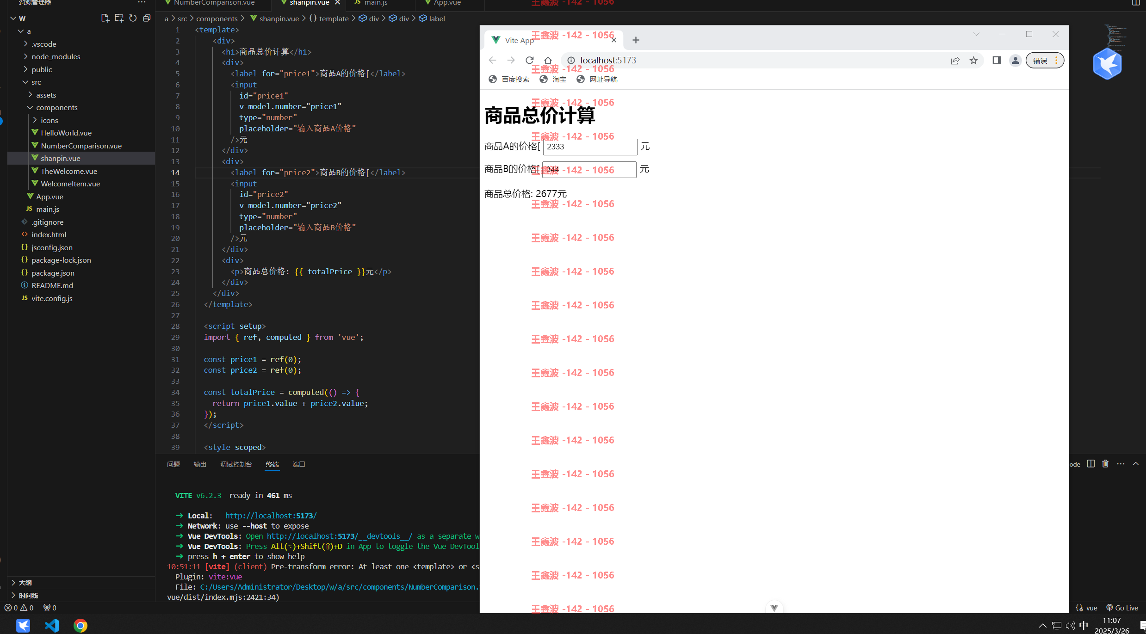Open the bird app in taskbar

point(23,625)
